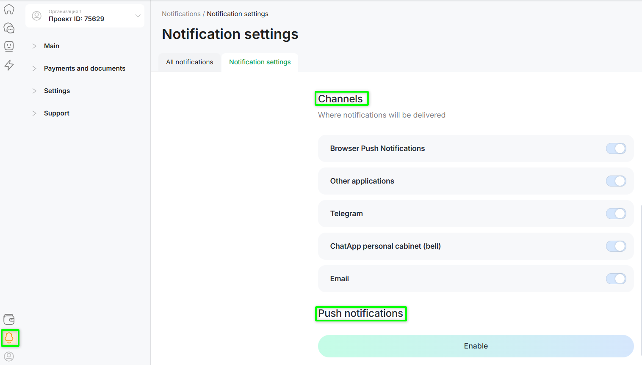Open the home icon in left rail
642x365 pixels.
tap(9, 9)
